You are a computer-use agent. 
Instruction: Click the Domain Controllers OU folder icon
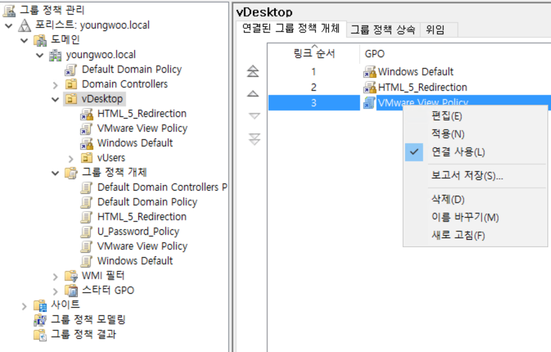click(x=70, y=85)
